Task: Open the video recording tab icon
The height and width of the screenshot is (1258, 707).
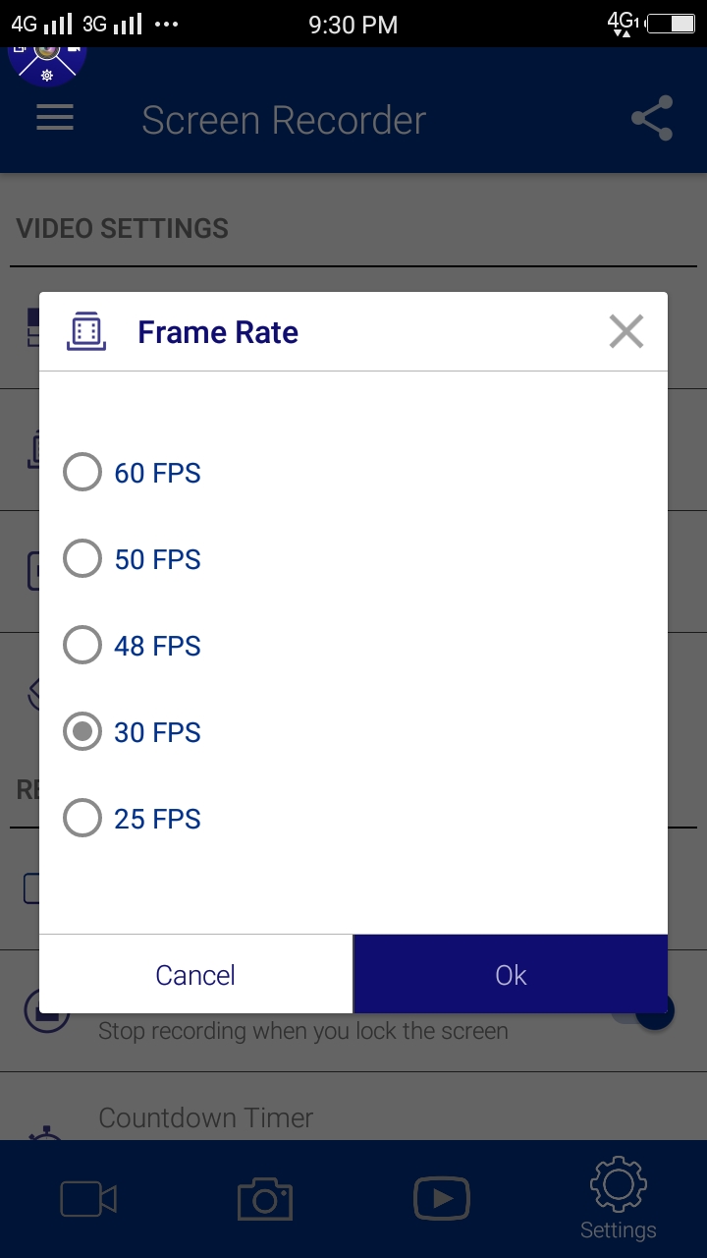Action: 88,1199
